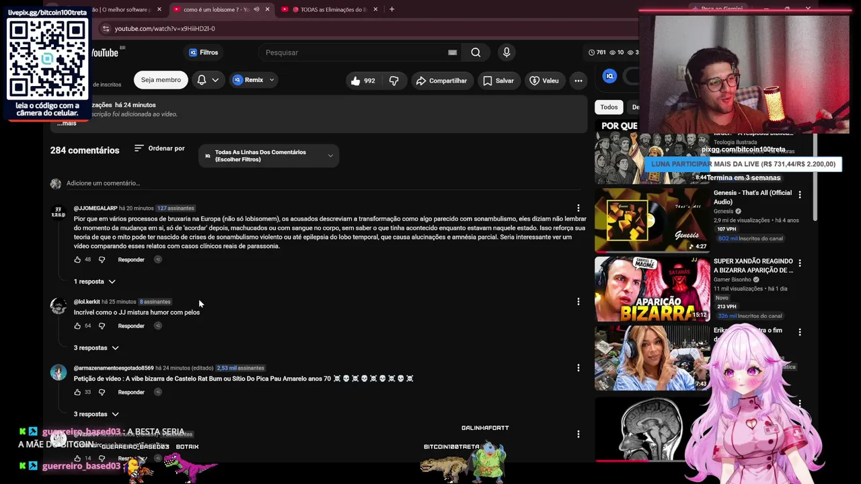Open @armazenamentoesgotado8569 channel link
Viewport: 861px width, 484px height.
point(114,368)
